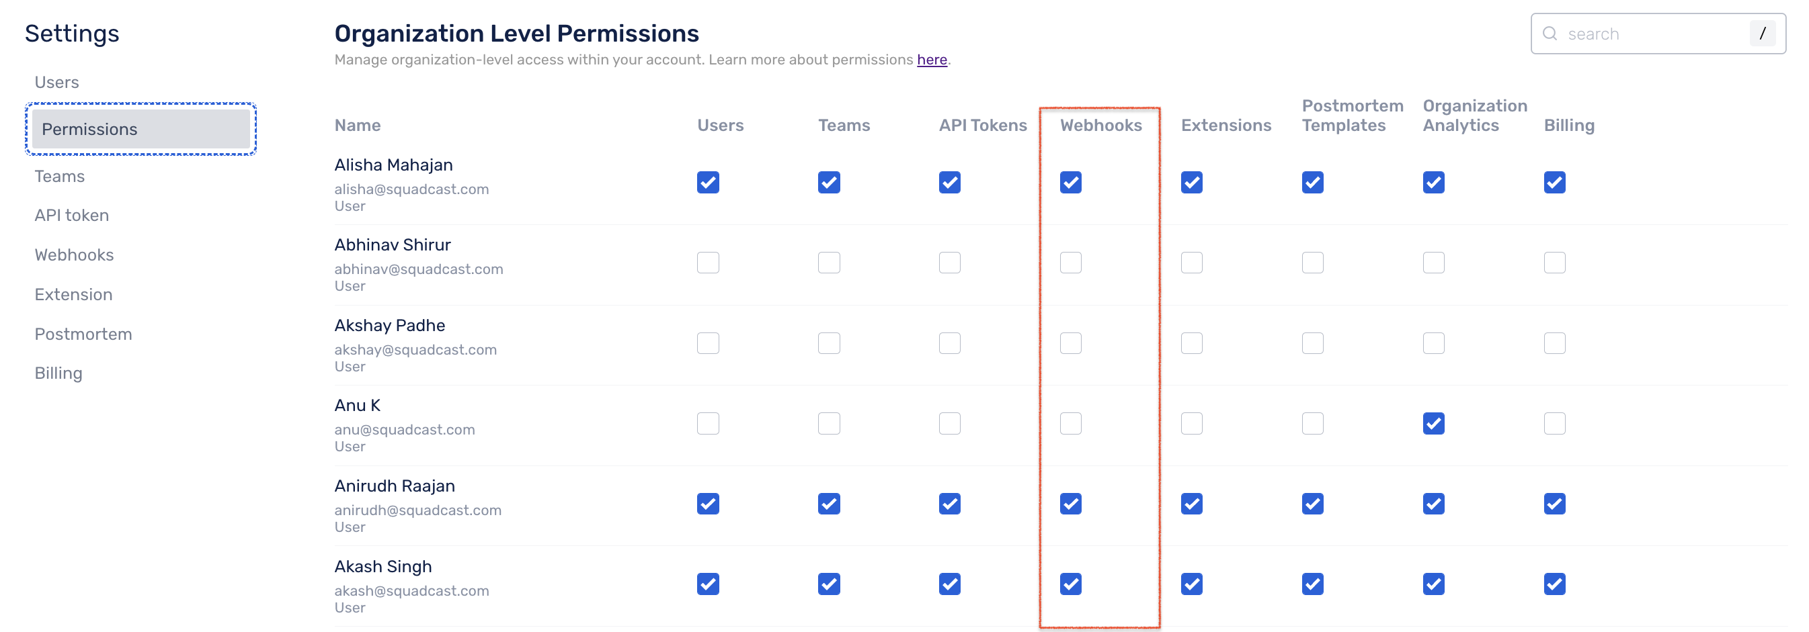This screenshot has height=632, width=1809.
Task: Disable Organization Analytics for Anu K
Action: pyautogui.click(x=1433, y=423)
